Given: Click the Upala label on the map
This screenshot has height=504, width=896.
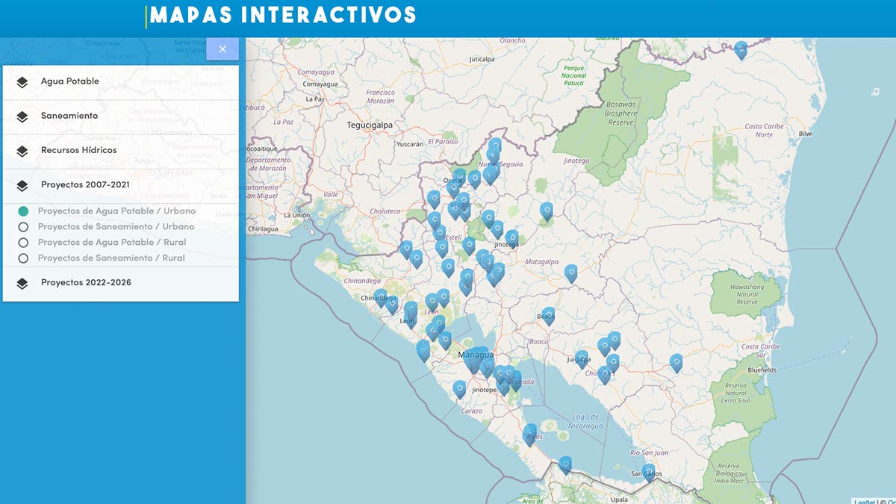Looking at the screenshot, I should pos(619,499).
